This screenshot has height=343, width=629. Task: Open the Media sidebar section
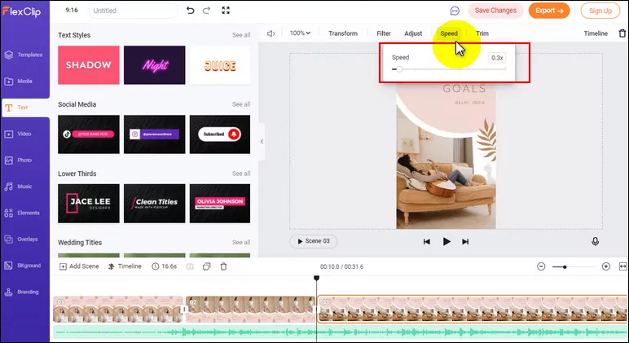(x=19, y=81)
